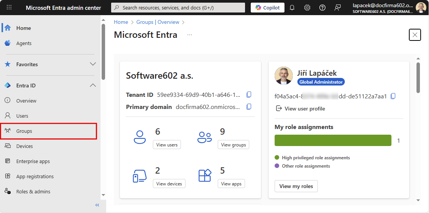Copy the Primary domain value

pyautogui.click(x=249, y=107)
